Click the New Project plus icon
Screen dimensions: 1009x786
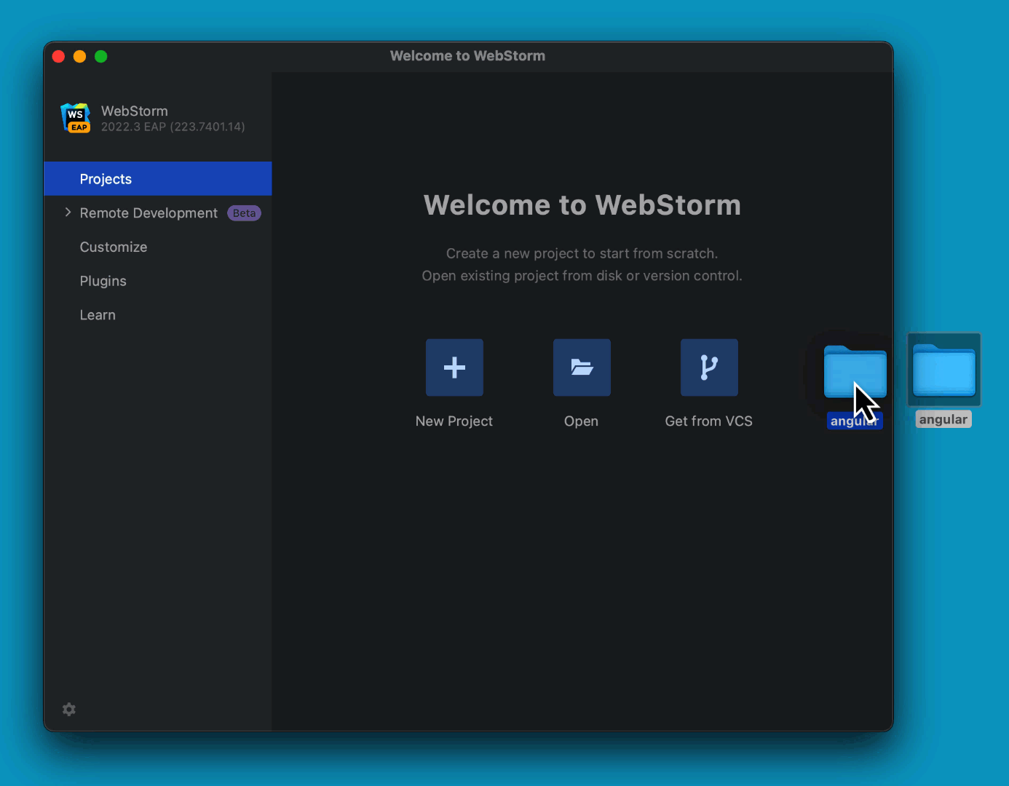click(454, 368)
